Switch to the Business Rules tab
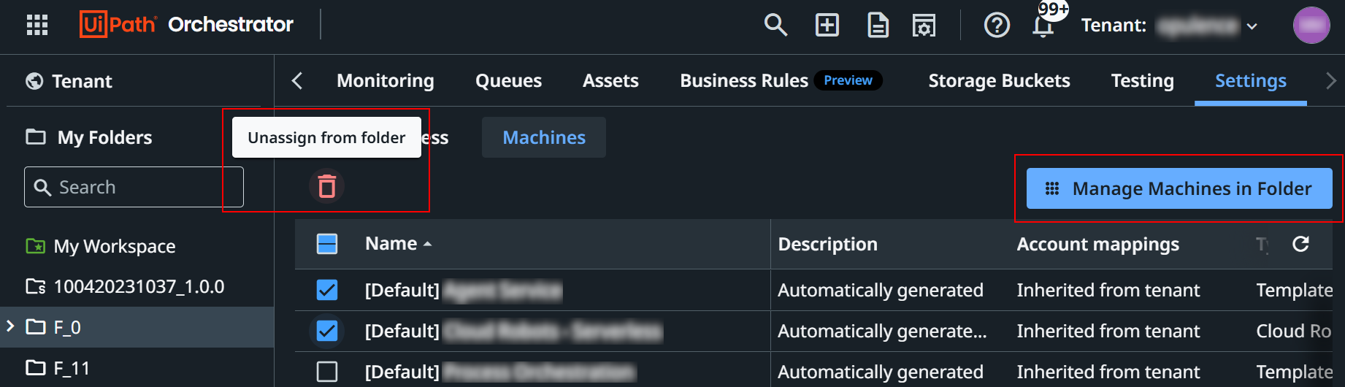Image resolution: width=1345 pixels, height=387 pixels. (x=744, y=80)
